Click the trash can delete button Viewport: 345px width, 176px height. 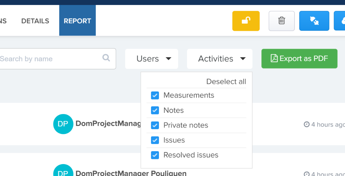pyautogui.click(x=282, y=21)
